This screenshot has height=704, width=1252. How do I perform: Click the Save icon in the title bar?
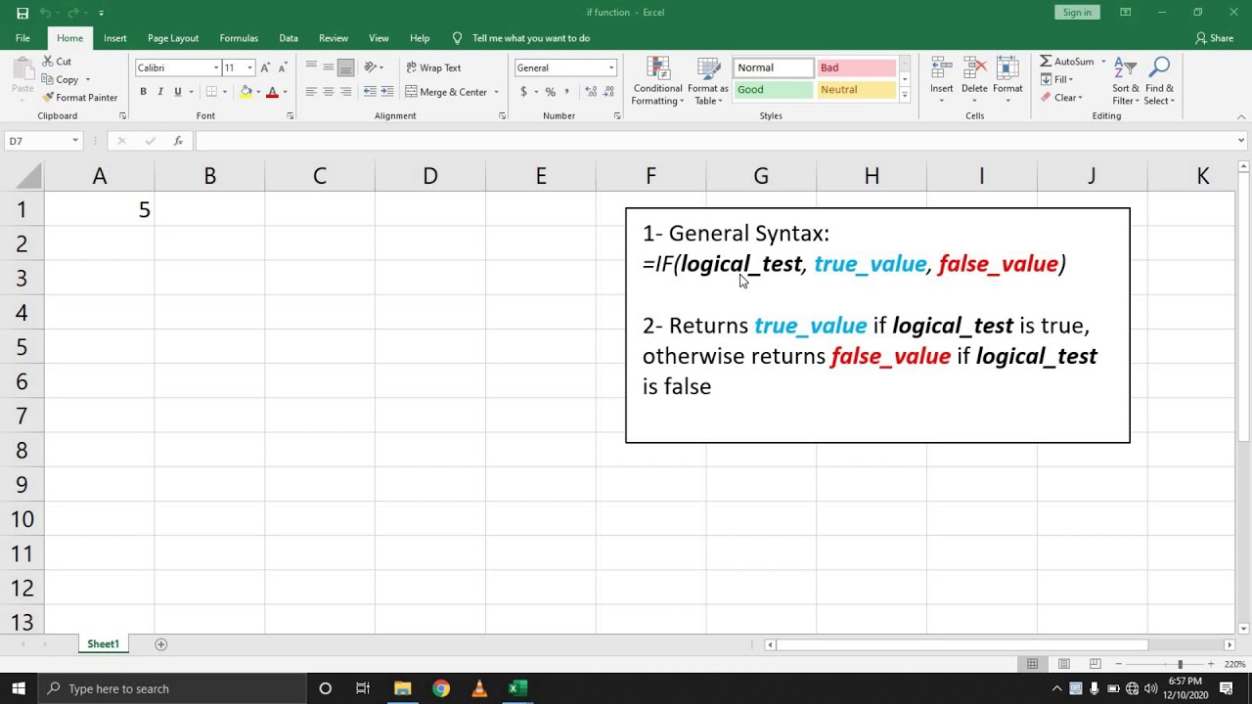[x=22, y=13]
